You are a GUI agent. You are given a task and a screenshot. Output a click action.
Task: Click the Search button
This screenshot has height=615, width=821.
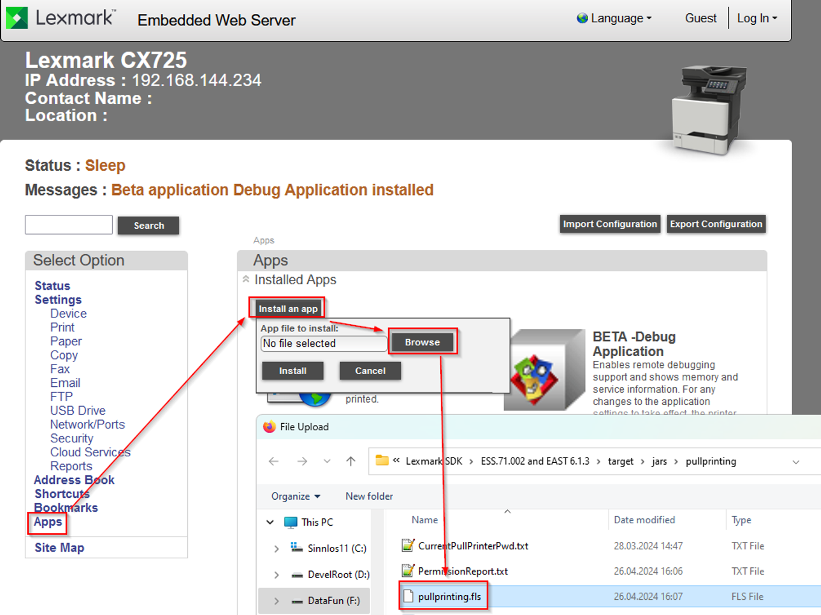(x=149, y=225)
